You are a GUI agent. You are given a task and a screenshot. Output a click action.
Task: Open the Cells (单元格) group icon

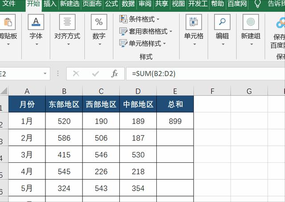click(194, 22)
